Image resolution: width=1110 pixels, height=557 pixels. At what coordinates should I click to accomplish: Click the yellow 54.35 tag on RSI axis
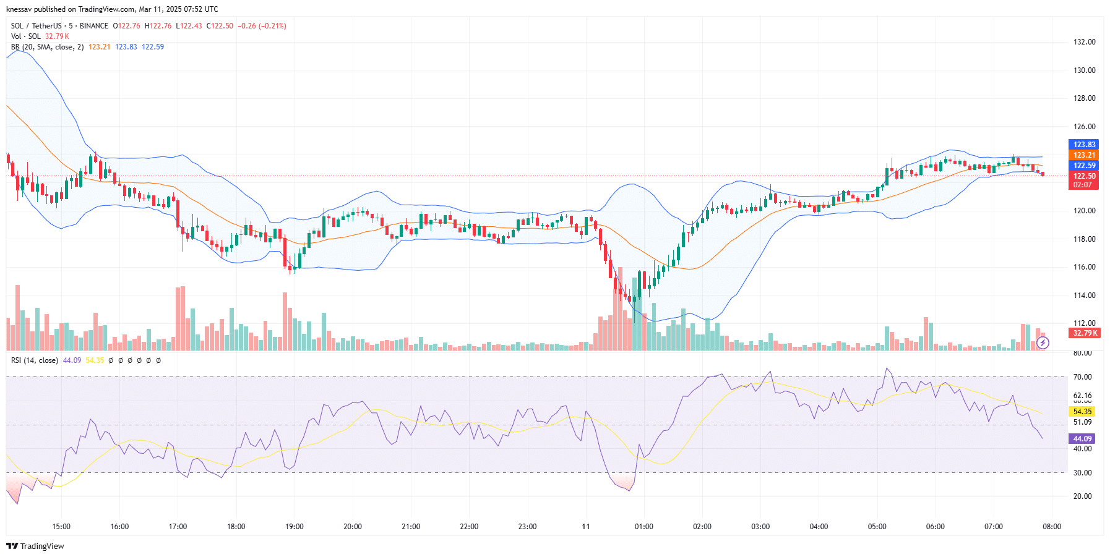coord(1082,412)
